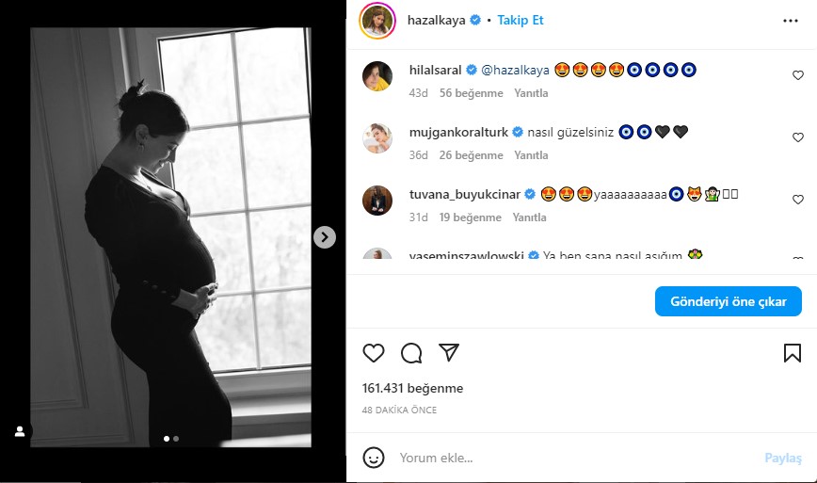Reply to hilalsaral's comment with Yanıtla
817x483 pixels.
[x=531, y=93]
